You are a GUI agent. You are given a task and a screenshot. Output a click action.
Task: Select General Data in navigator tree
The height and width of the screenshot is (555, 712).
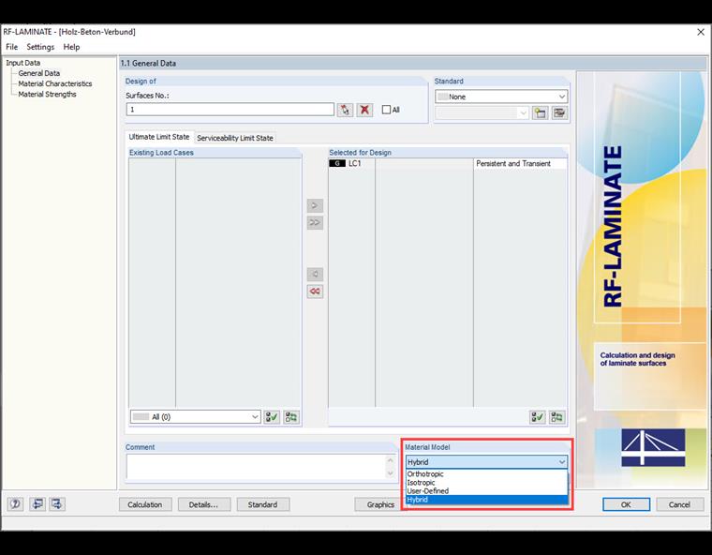tap(39, 73)
